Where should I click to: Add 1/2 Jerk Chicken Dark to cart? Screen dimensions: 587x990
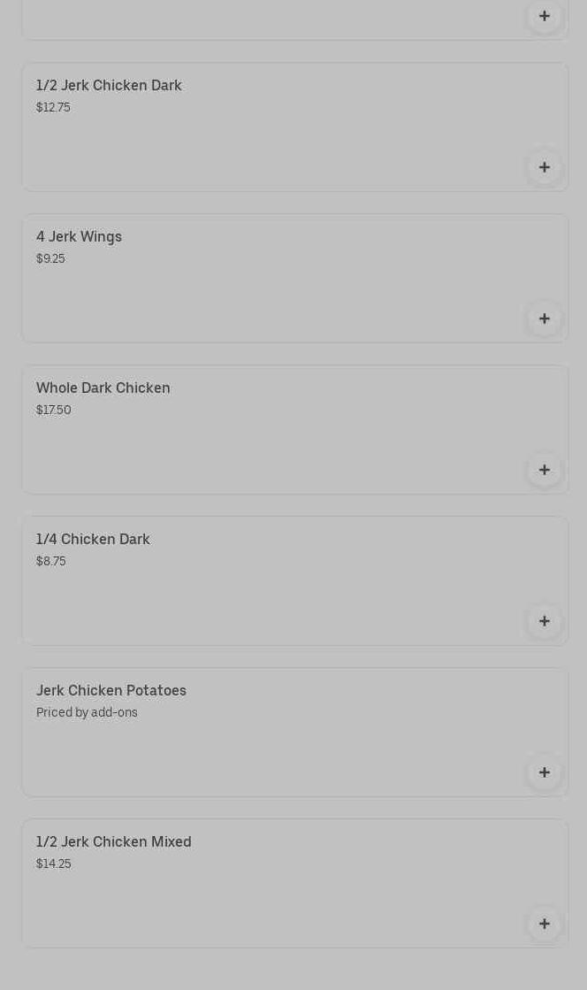click(x=544, y=167)
